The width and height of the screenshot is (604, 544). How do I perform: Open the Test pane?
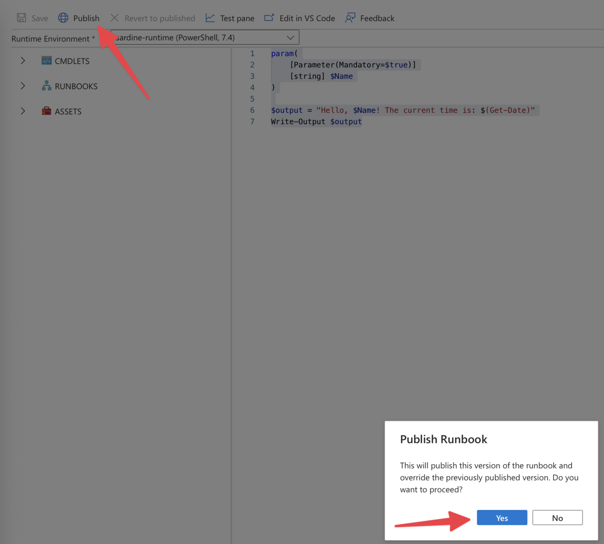237,18
